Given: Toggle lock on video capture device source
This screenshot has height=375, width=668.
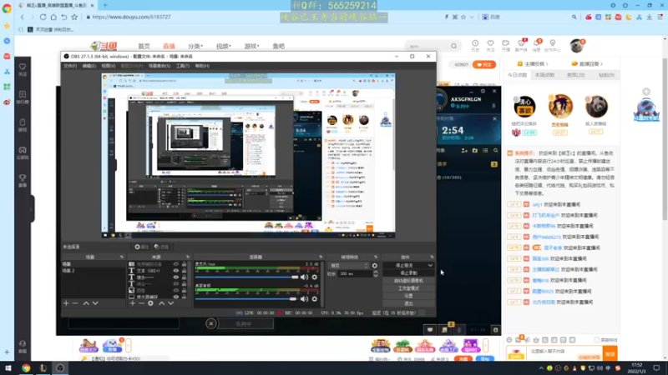Looking at the screenshot, I should 184,264.
